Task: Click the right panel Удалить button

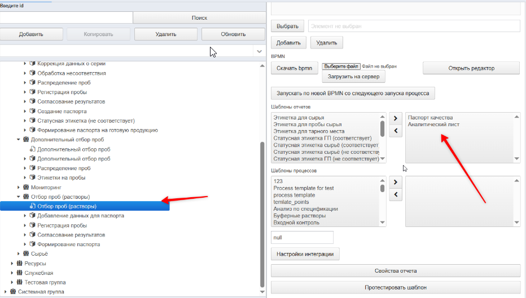Action: click(x=326, y=43)
